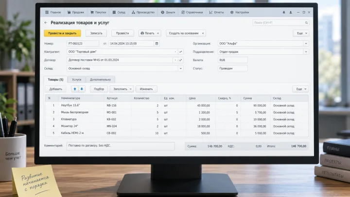Switch to Товары (5) tab
Image resolution: width=350 pixels, height=197 pixels.
point(55,80)
